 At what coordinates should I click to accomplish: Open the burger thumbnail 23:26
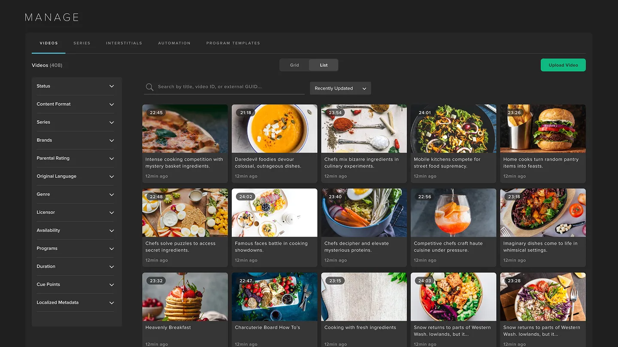[x=543, y=128]
